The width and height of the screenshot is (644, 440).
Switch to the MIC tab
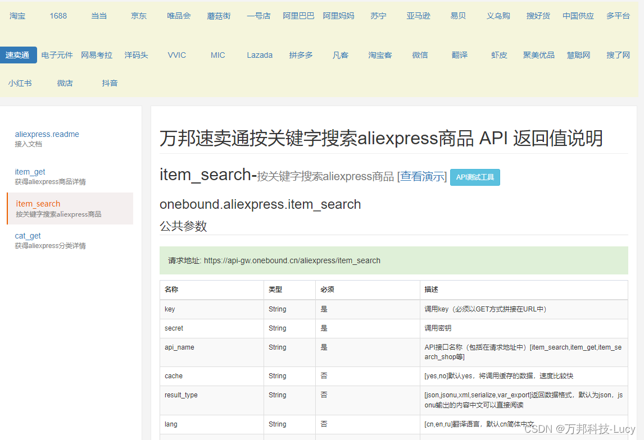coord(217,55)
